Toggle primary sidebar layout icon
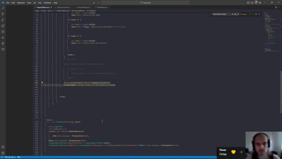The height and width of the screenshot is (159, 282). coord(248,3)
